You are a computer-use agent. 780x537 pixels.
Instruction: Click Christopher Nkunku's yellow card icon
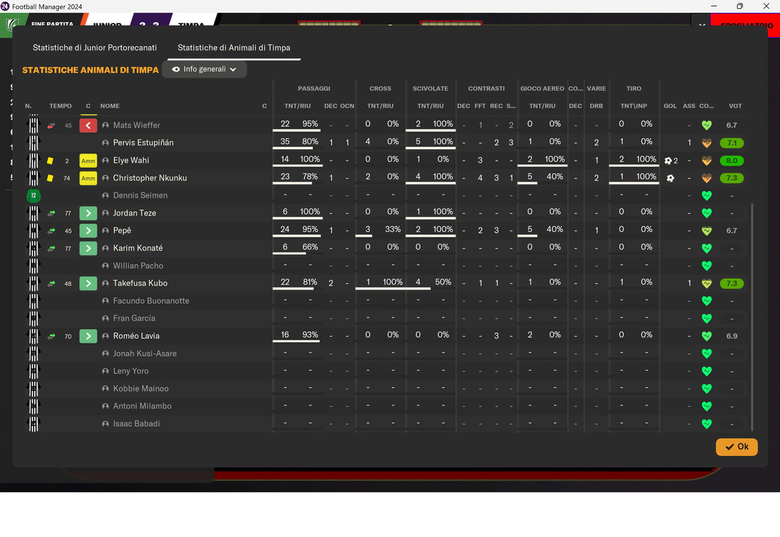click(x=50, y=178)
